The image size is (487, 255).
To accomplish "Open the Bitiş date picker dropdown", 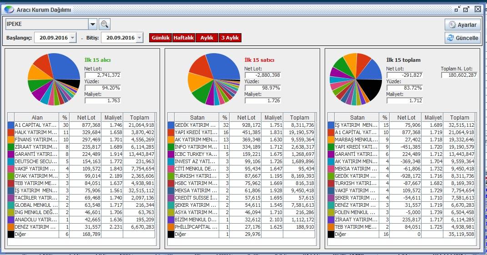I will tap(139, 38).
